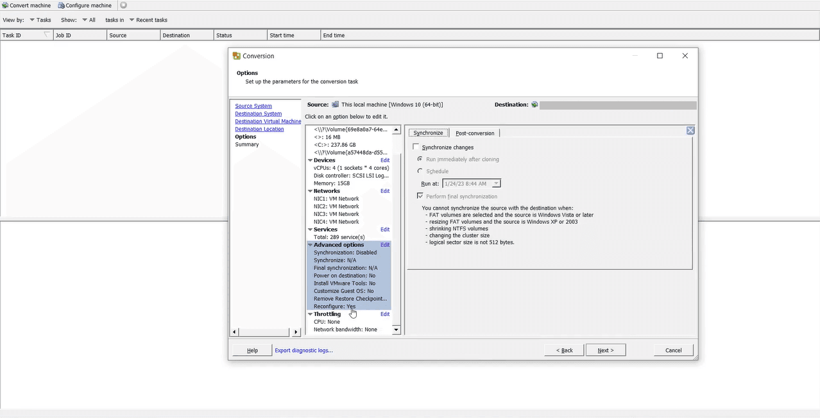Viewport: 820px width, 418px height.
Task: Collapse the Advanced options section
Action: [x=311, y=245]
